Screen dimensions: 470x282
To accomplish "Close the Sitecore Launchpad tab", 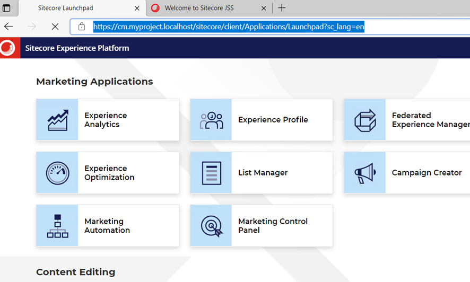I will [137, 8].
